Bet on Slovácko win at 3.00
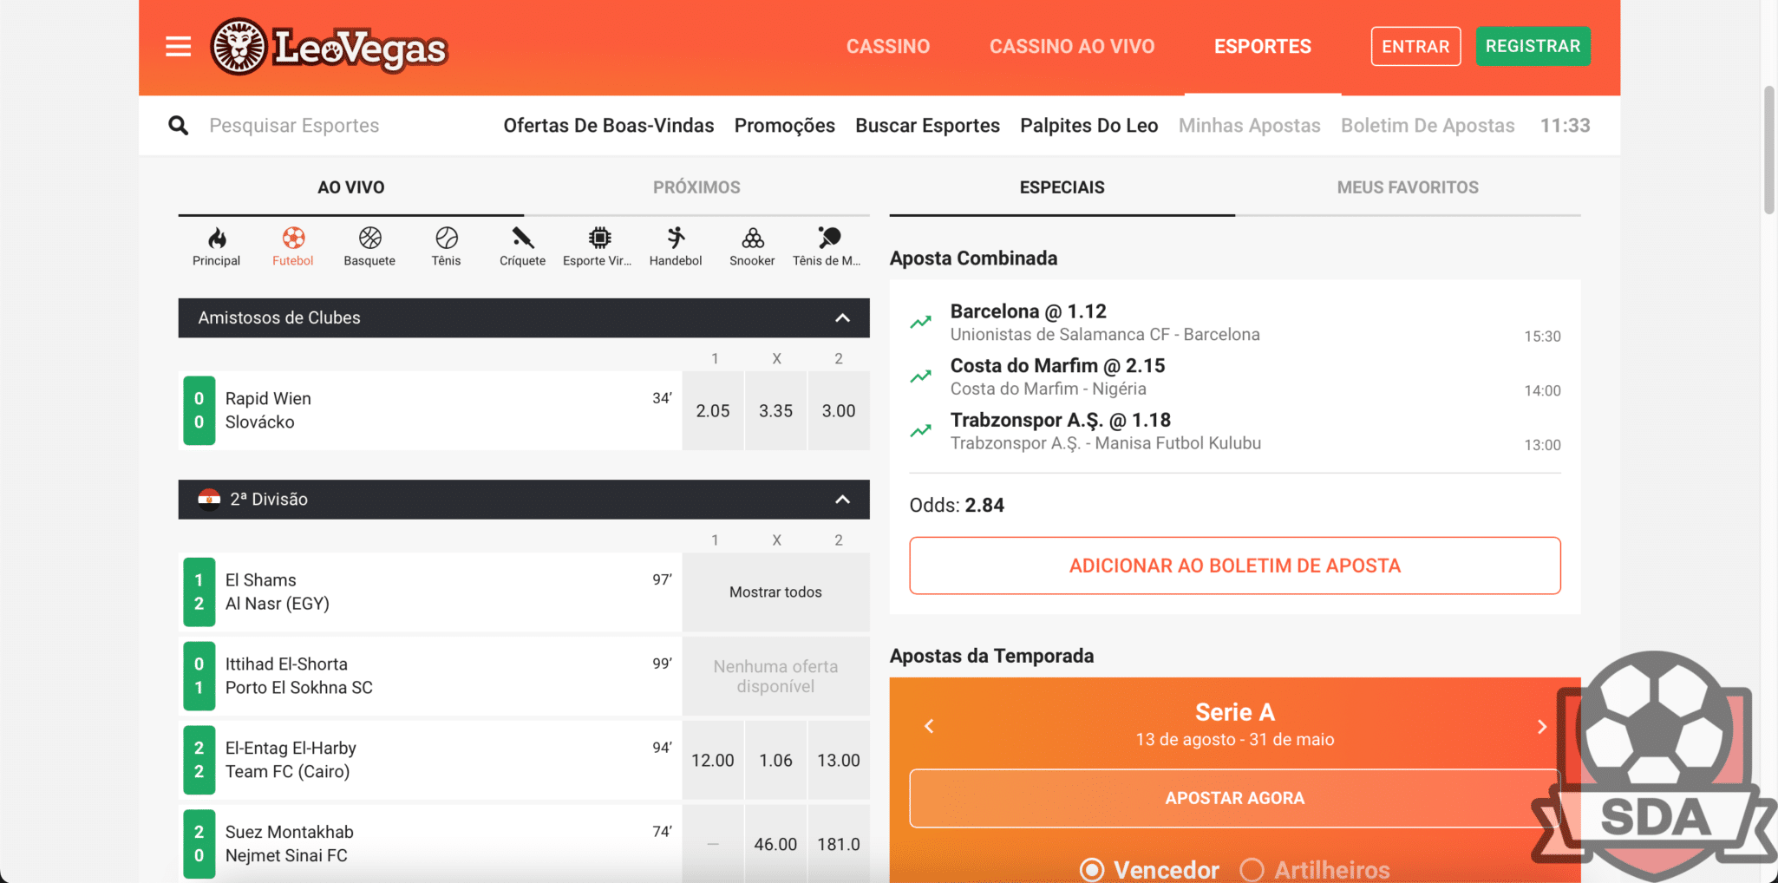 click(x=839, y=411)
